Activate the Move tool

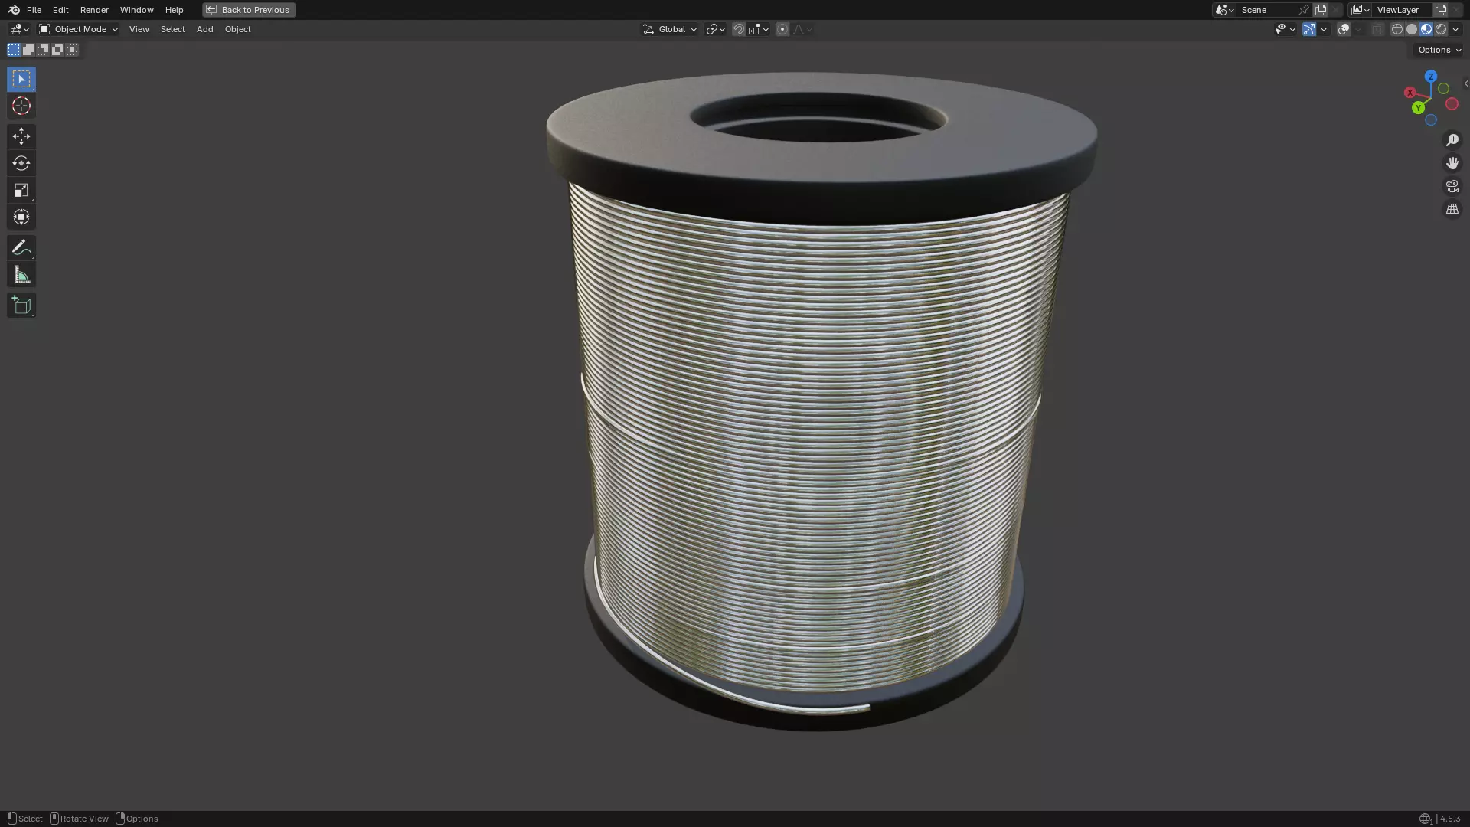[21, 136]
